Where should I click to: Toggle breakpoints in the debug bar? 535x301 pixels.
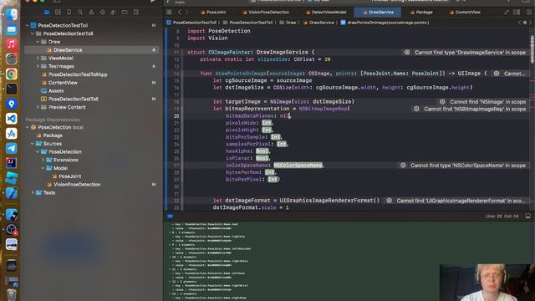[x=170, y=216]
